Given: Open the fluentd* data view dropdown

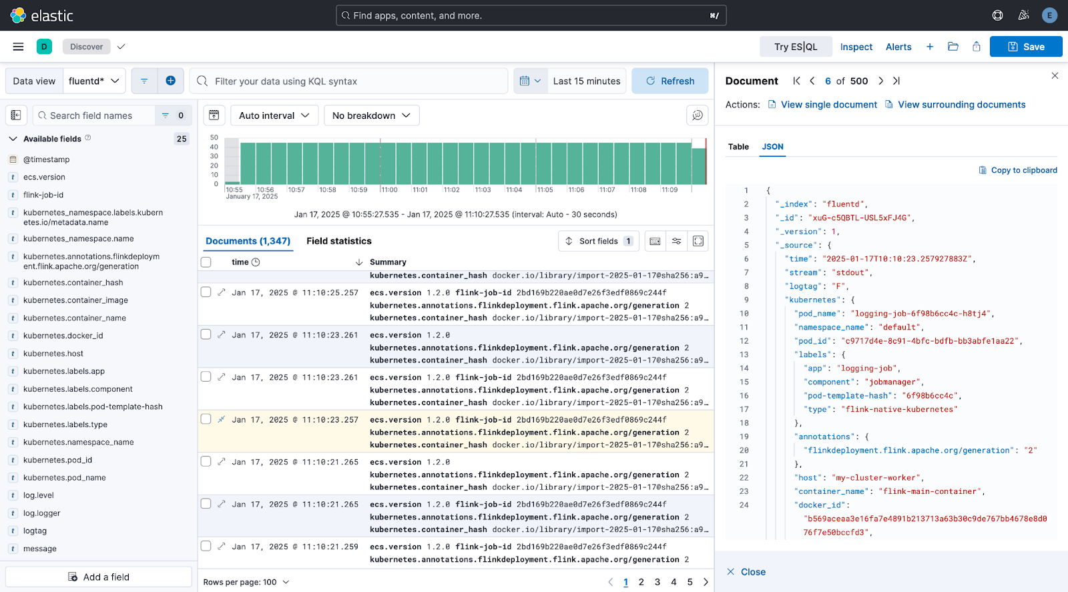Looking at the screenshot, I should [x=94, y=81].
